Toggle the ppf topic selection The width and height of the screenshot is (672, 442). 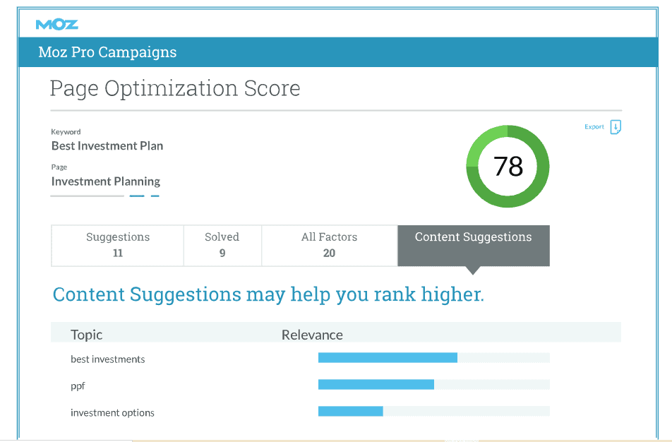tap(78, 386)
